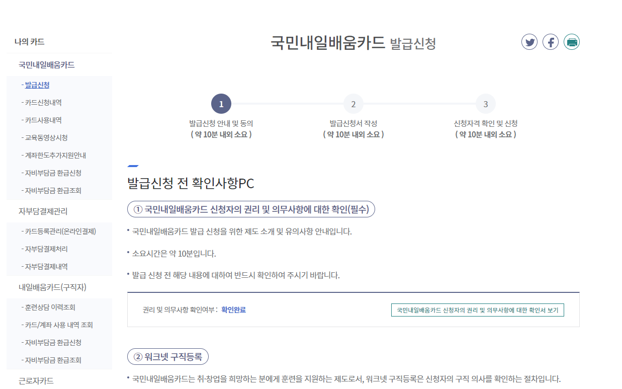Select 내일배움카드(구직자) sidebar section
Viewport: 622px width, 389px height.
click(53, 287)
